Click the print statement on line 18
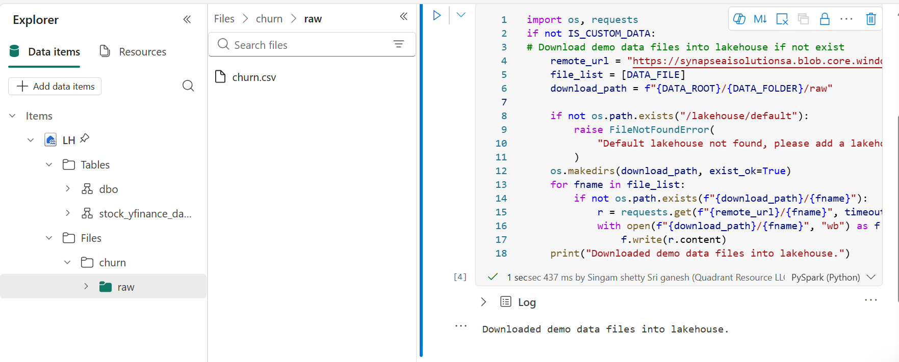This screenshot has width=899, height=362. 700,253
